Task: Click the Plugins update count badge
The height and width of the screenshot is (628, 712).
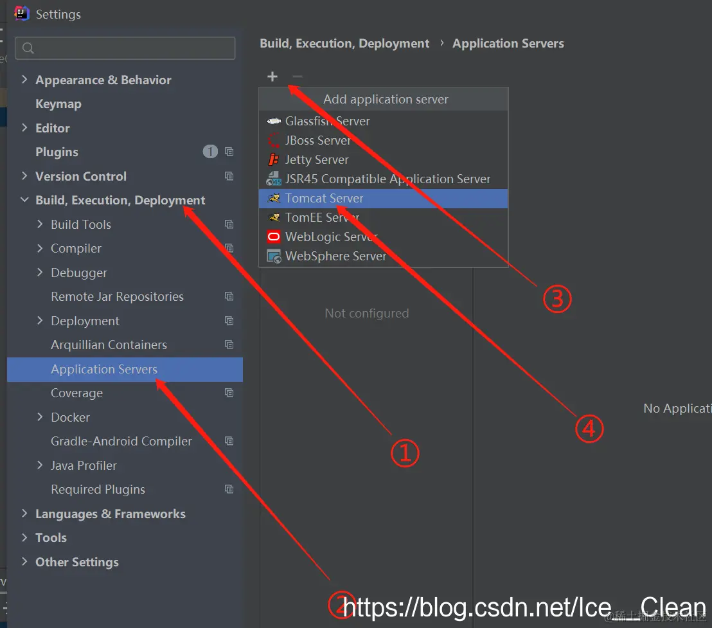Action: coord(210,151)
